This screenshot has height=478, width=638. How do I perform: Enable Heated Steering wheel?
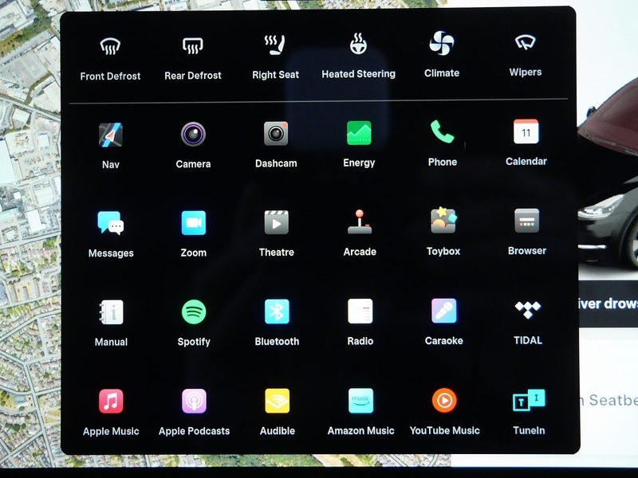coord(358,45)
